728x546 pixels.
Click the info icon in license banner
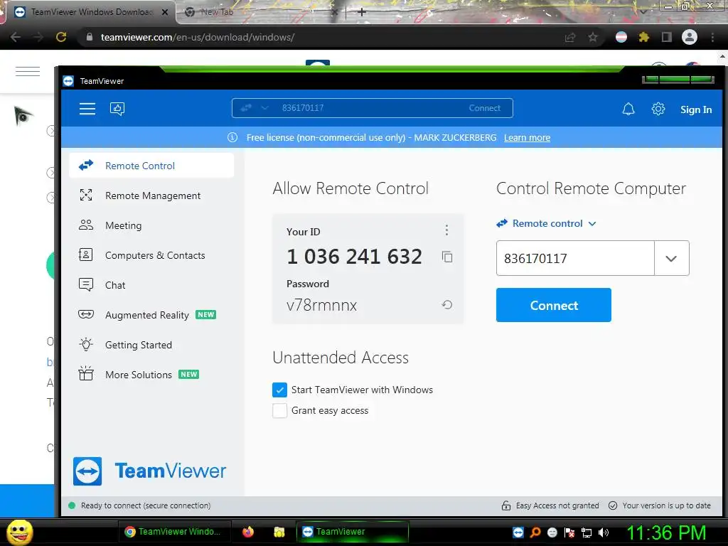[232, 137]
